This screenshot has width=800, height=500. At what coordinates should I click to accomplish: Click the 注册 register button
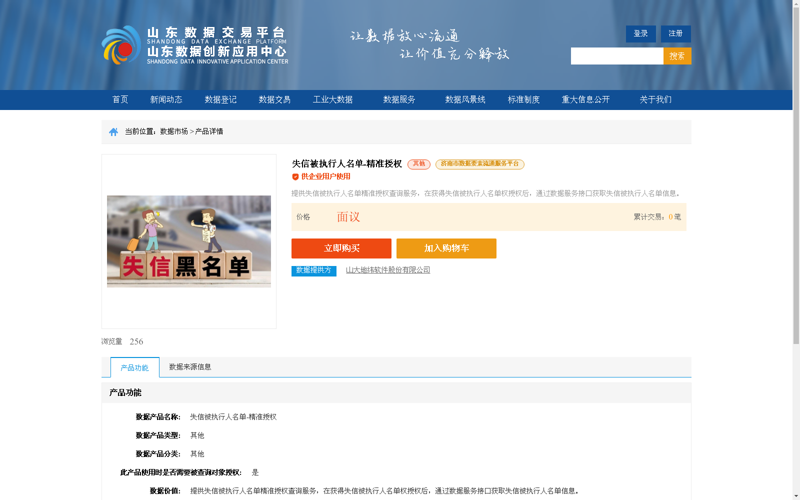[x=675, y=33]
